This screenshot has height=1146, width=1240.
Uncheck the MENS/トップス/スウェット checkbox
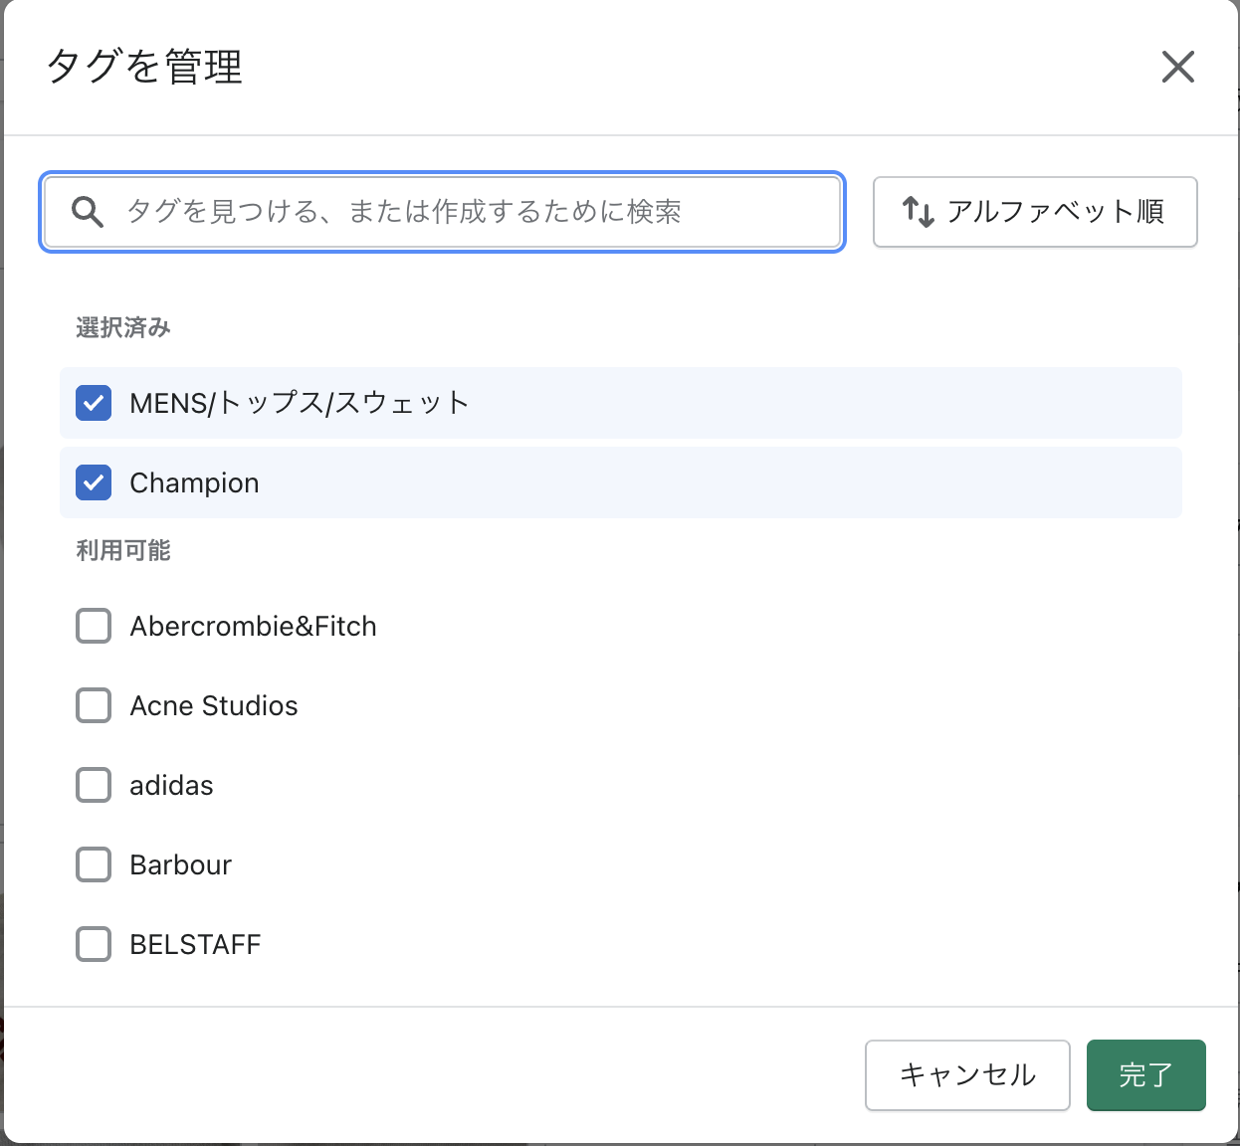(94, 403)
